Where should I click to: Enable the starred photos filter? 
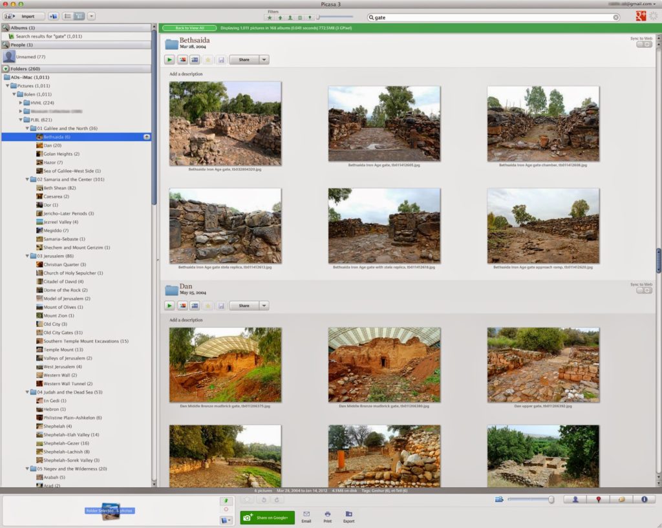tap(270, 17)
